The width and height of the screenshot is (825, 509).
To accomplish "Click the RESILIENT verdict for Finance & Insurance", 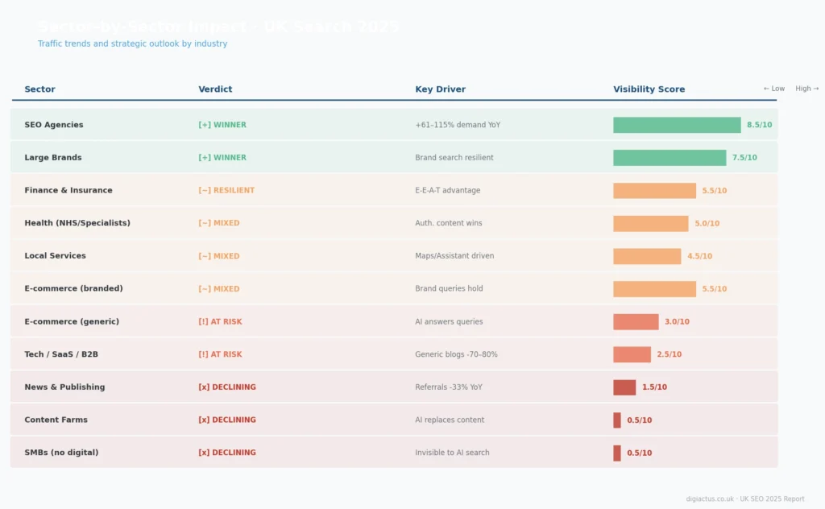I will 226,191.
